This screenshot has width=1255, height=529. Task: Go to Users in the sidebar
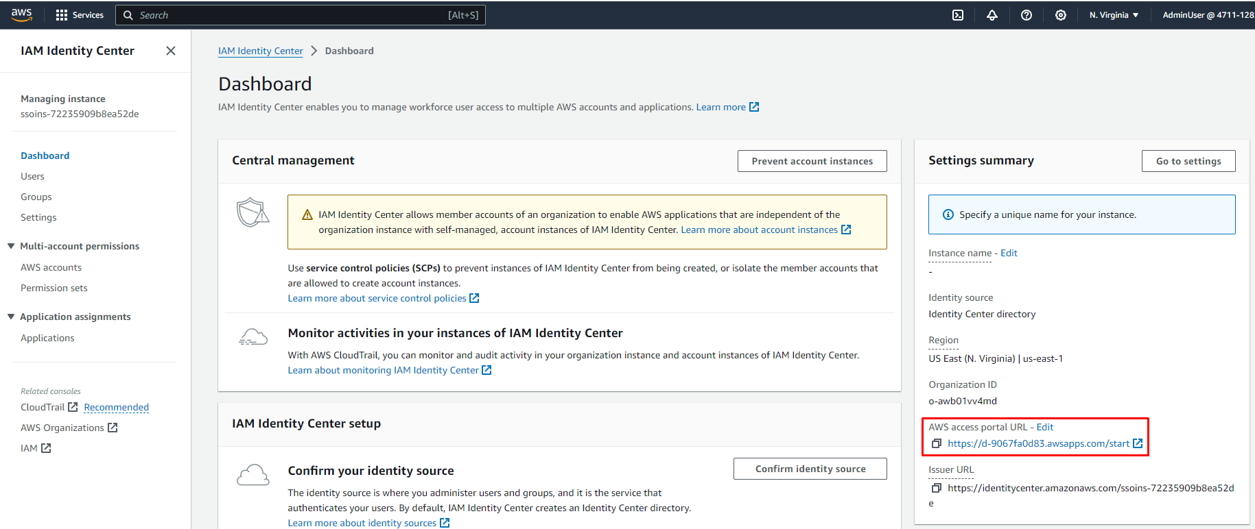(x=32, y=176)
